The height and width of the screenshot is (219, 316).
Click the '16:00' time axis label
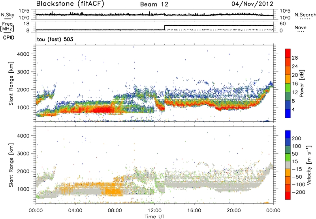click(194, 211)
